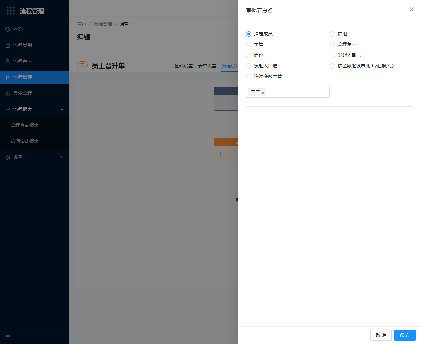This screenshot has width=421, height=344.
Task: Open 欢迎 in the sidebar menu
Action: tap(35, 29)
